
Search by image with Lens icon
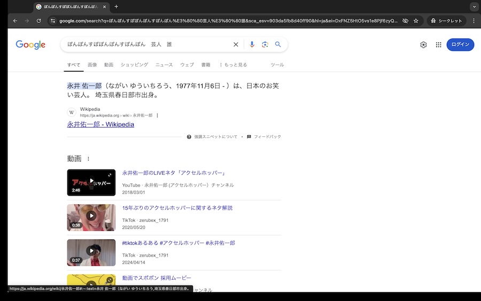[265, 44]
